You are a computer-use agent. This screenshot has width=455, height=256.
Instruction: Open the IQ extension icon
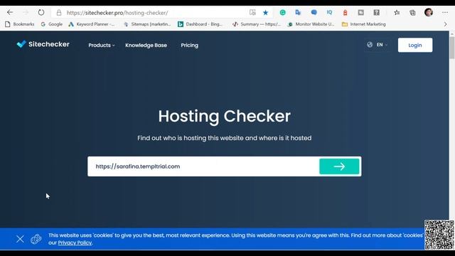coord(329,13)
